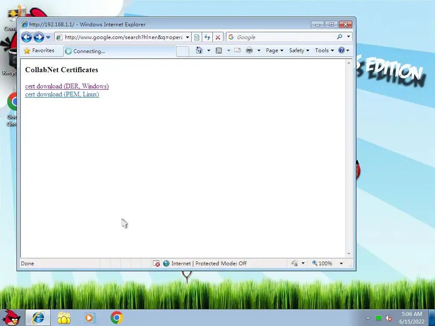Change zoom level 100% button
435x326 pixels.
click(322, 263)
